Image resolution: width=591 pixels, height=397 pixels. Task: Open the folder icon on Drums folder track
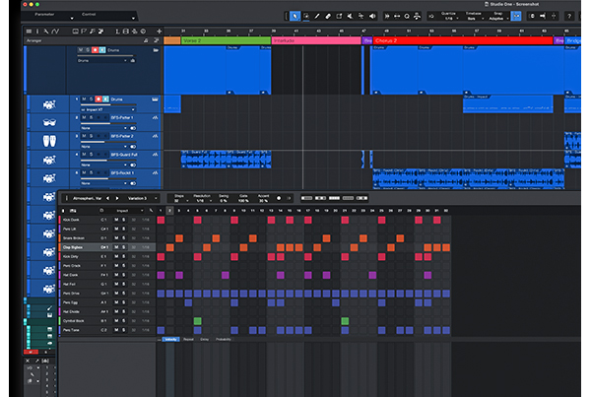(156, 50)
